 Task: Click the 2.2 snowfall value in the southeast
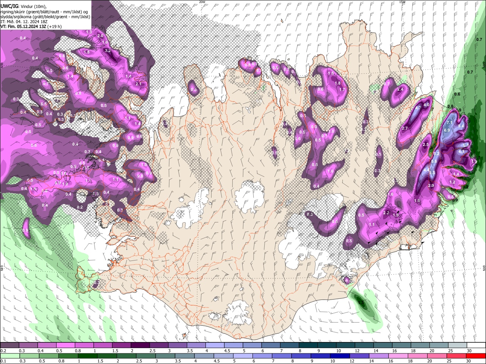pos(386,213)
